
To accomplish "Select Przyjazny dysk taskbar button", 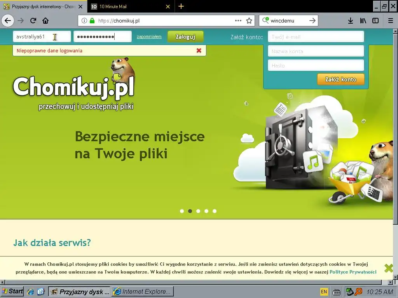I will click(x=79, y=292).
